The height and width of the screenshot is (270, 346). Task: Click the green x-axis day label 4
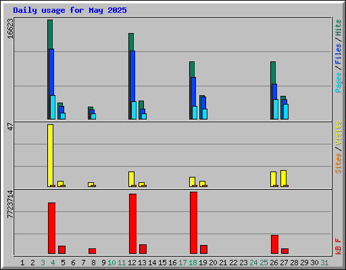(x=53, y=263)
